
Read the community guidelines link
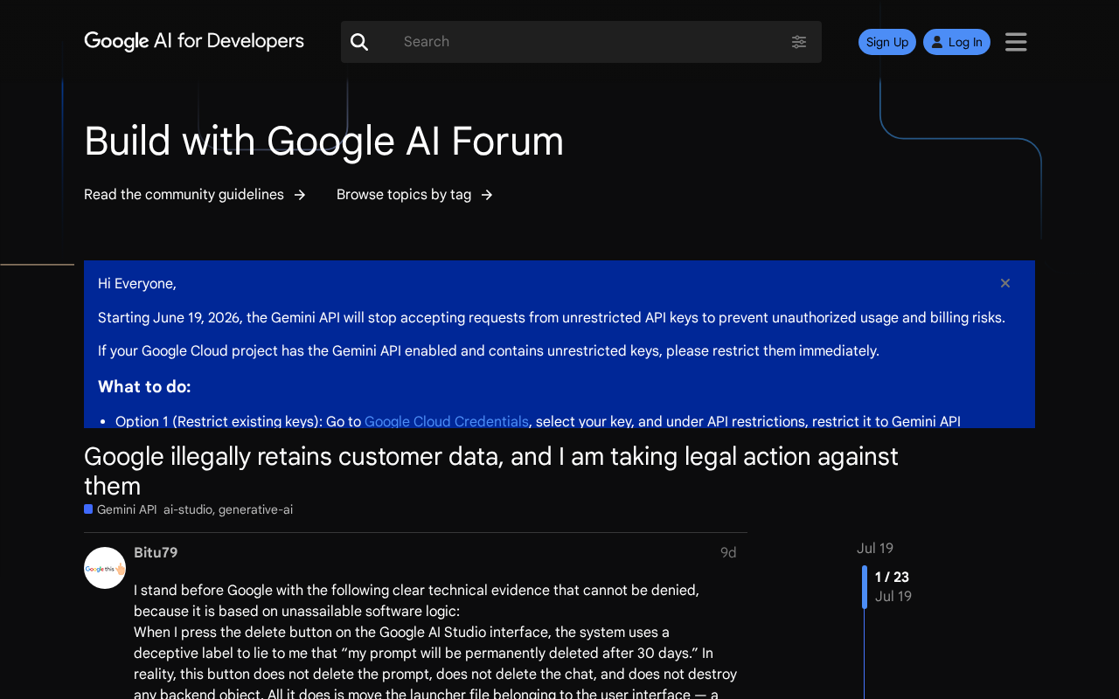pyautogui.click(x=195, y=194)
